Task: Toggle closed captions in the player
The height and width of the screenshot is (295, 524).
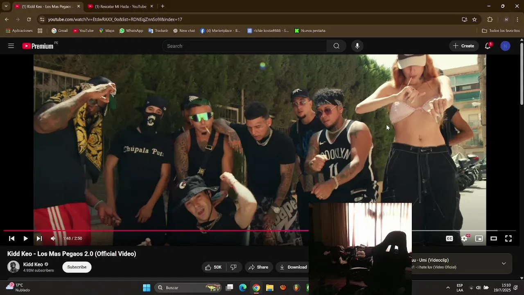Action: [449, 238]
